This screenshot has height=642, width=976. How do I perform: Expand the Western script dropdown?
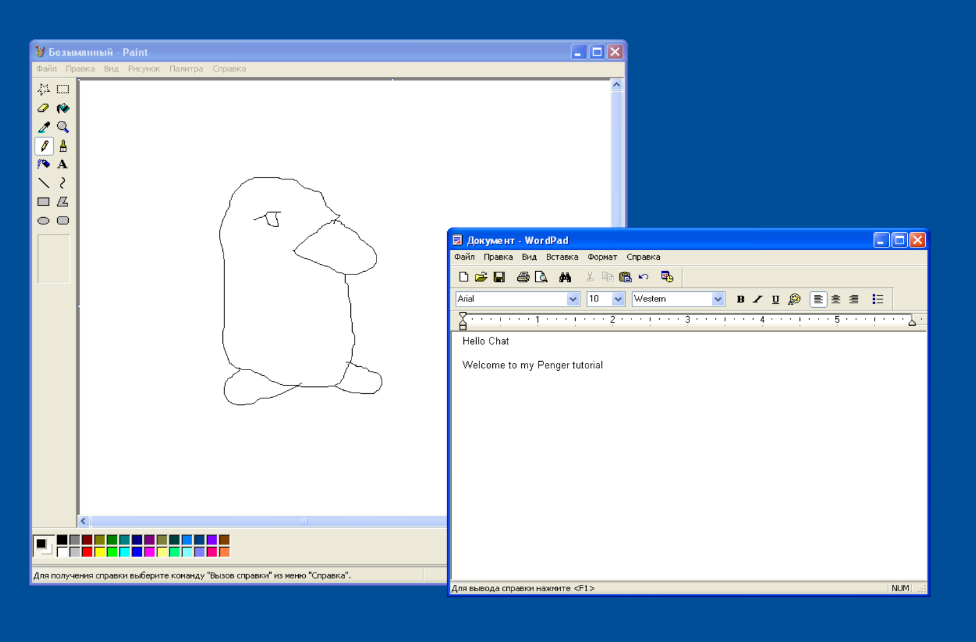tap(718, 299)
